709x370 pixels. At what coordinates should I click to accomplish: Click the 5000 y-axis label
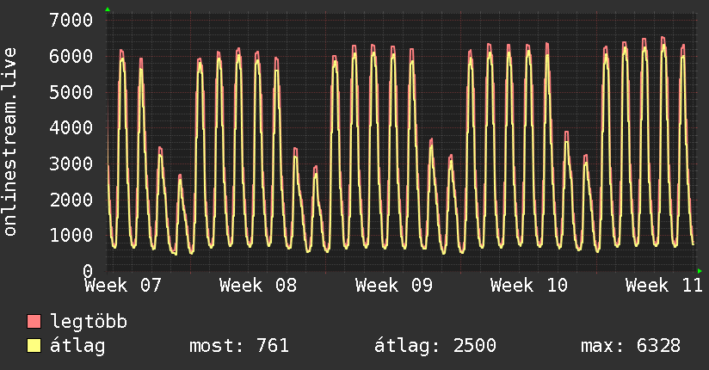(71, 92)
